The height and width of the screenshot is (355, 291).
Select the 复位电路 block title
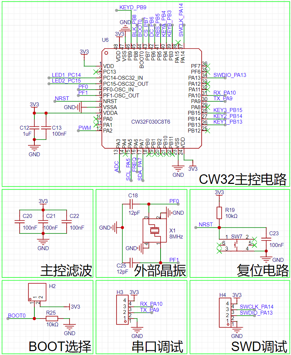[x=263, y=270]
